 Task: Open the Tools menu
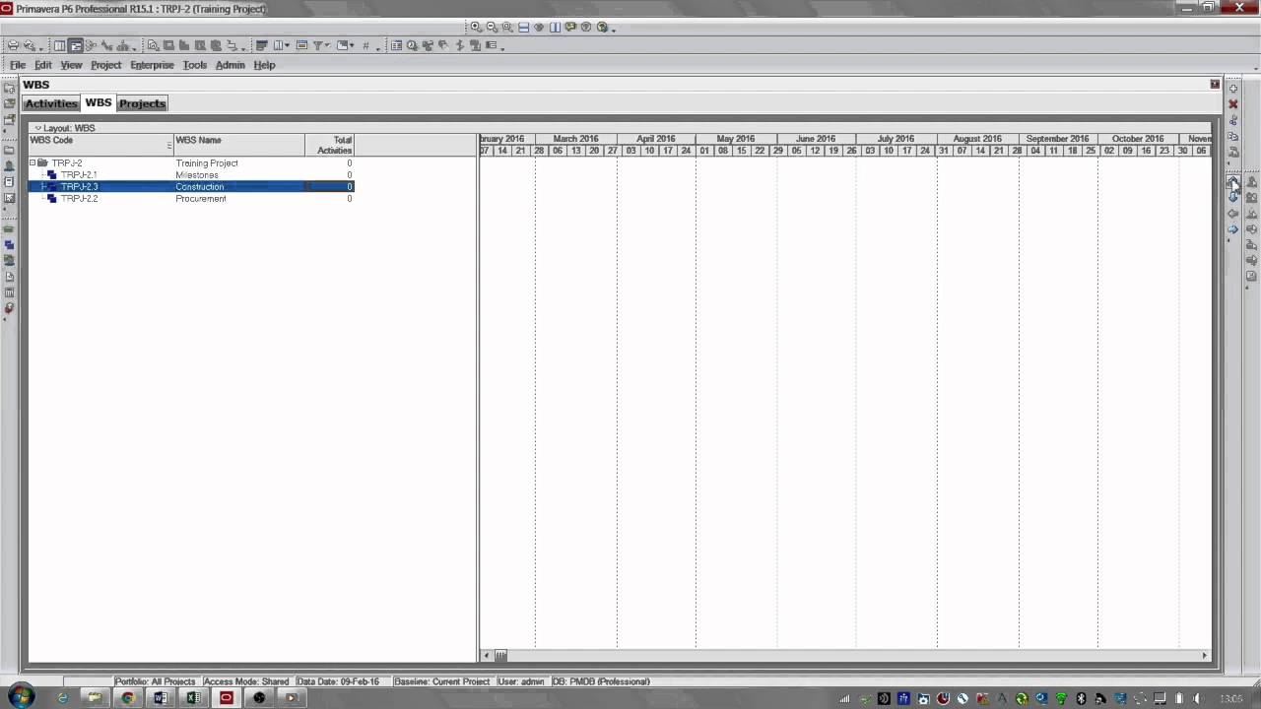tap(195, 65)
